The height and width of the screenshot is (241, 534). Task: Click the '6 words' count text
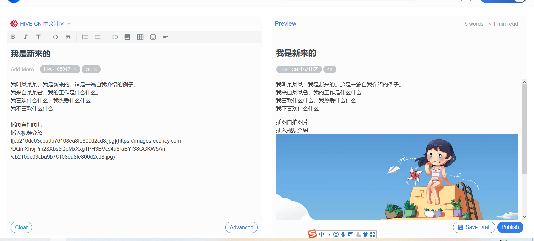[x=474, y=24]
